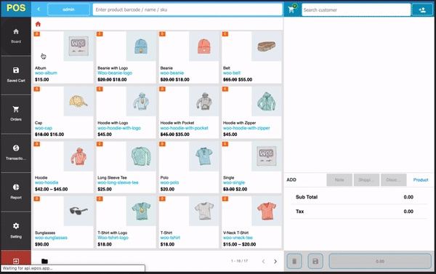Click the woo-polo SKU link
This screenshot has height=274, width=436.
click(169, 182)
